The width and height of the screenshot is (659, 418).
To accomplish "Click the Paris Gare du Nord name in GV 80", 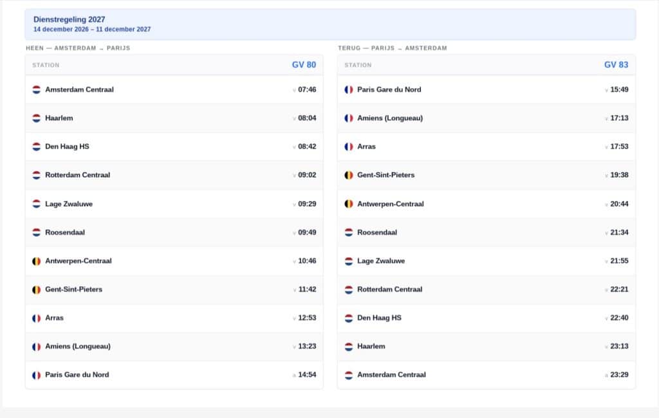I will [77, 375].
